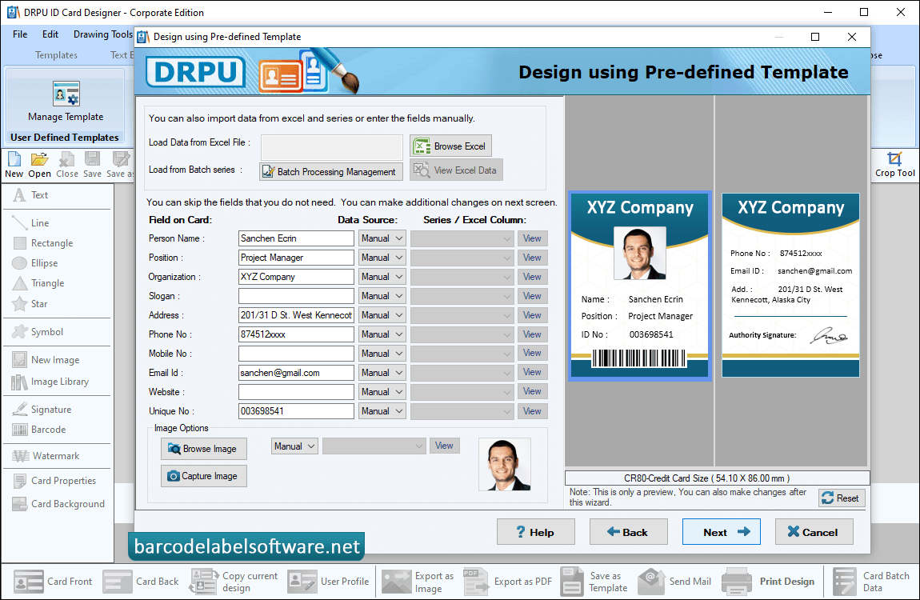Click User Defined Templates tab

65,138
